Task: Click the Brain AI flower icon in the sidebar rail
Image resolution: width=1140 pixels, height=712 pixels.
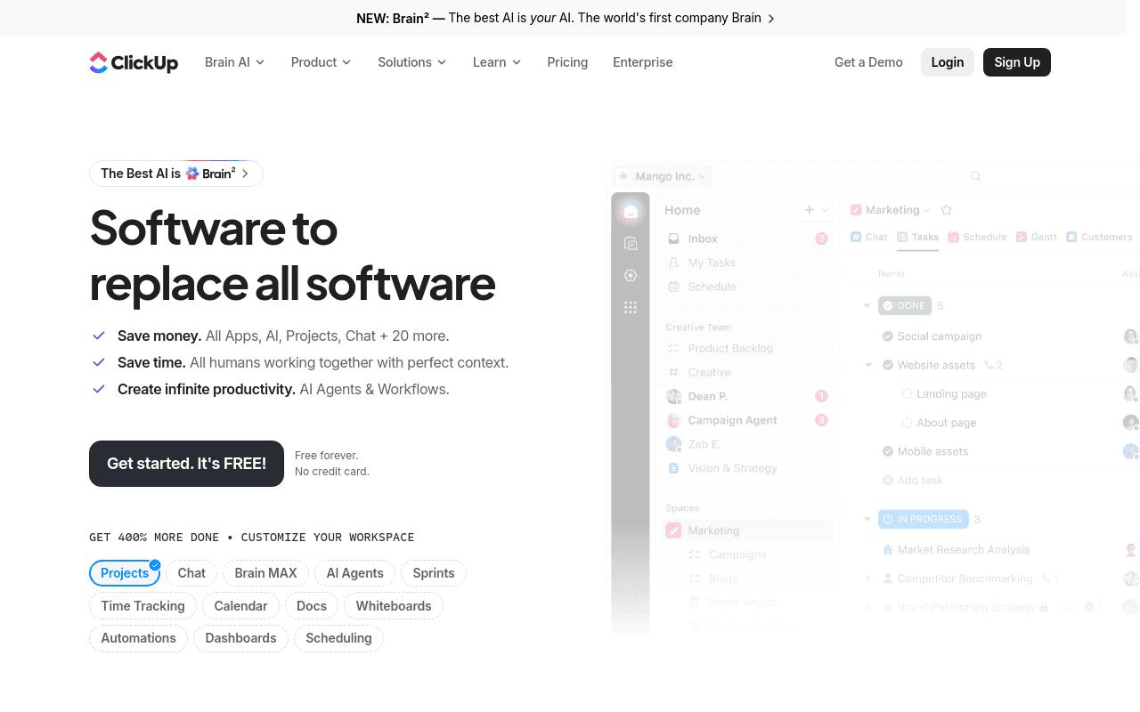Action: click(x=631, y=276)
